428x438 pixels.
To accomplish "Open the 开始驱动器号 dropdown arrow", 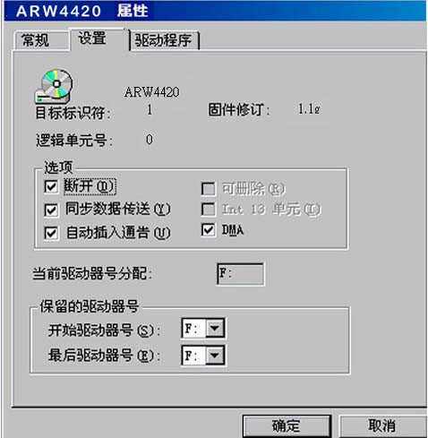I will pyautogui.click(x=215, y=328).
